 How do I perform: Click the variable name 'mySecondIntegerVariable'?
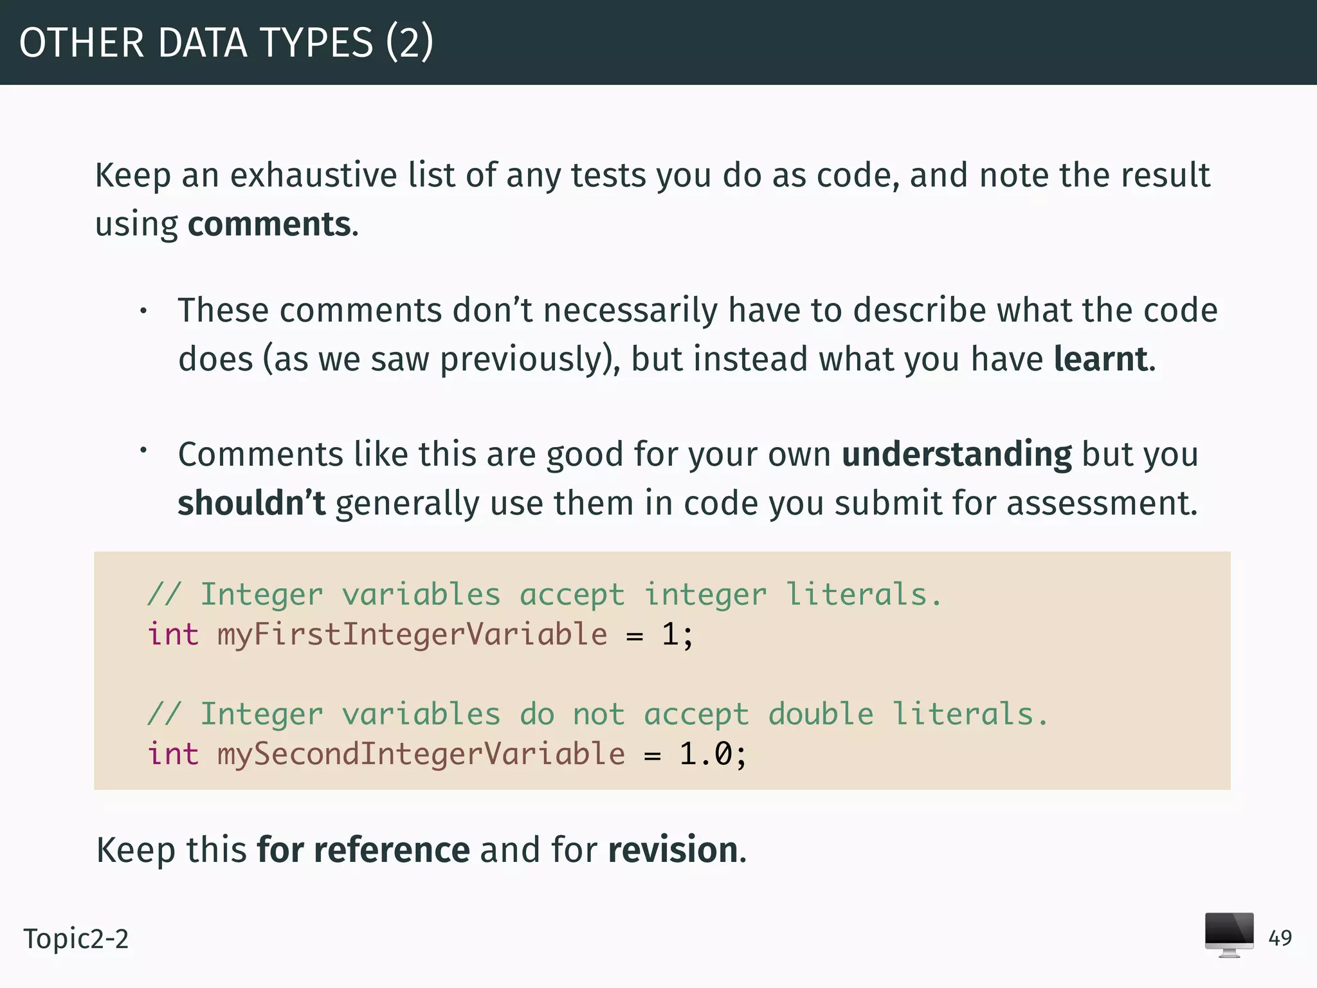point(421,754)
